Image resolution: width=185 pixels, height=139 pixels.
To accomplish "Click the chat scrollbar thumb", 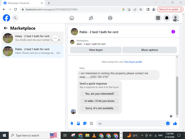I will (x=177, y=96).
